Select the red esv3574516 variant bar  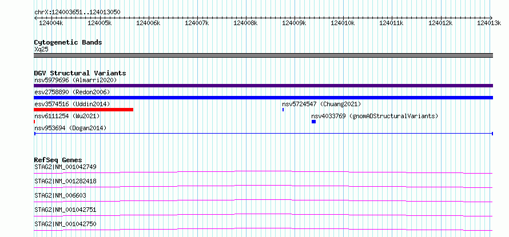pos(83,110)
